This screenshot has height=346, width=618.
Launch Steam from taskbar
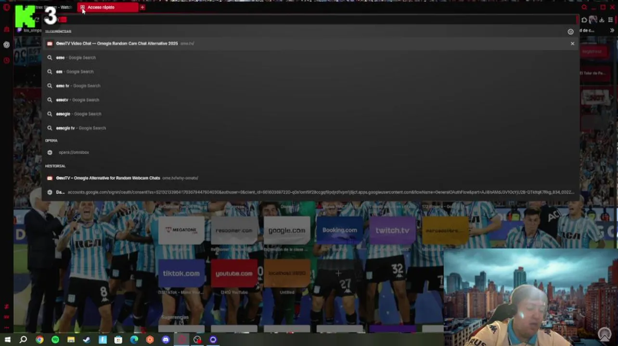coord(87,340)
